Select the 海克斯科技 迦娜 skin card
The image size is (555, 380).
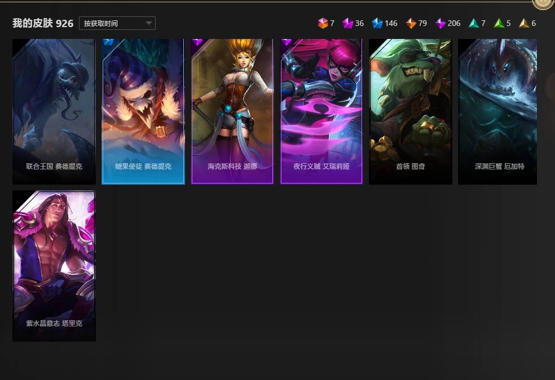click(x=232, y=112)
